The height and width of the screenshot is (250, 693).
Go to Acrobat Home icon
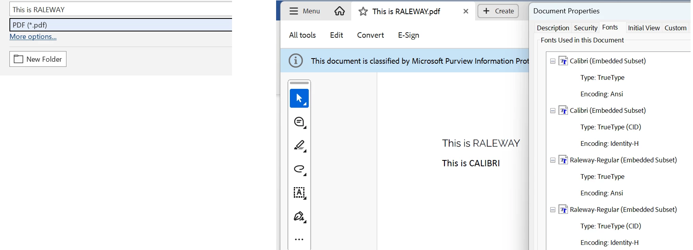(x=339, y=11)
